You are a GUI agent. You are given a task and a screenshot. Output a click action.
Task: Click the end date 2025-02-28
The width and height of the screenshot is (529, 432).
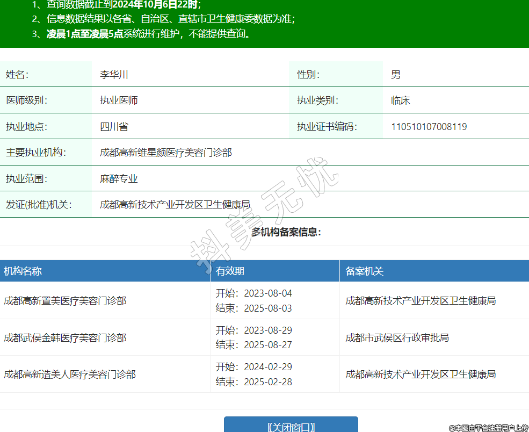pos(267,382)
